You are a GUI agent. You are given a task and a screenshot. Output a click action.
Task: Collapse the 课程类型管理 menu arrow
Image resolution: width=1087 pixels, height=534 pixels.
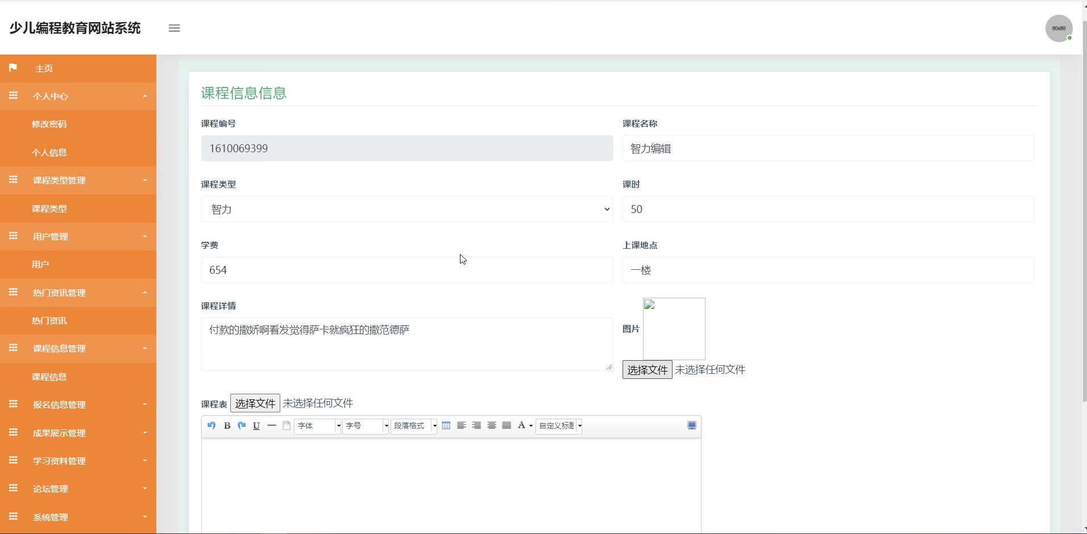click(x=145, y=180)
